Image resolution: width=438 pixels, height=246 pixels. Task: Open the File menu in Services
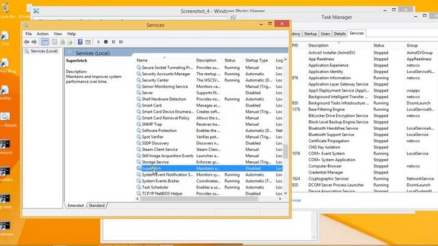click(29, 33)
